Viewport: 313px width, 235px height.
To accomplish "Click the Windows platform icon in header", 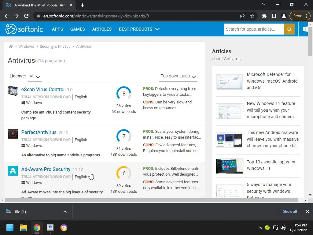I will 305,29.
